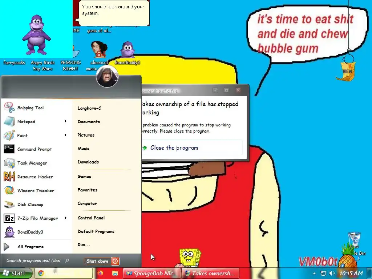Click the volume speaker tray icon
Screen dimensions: 372x279
pos(332,273)
